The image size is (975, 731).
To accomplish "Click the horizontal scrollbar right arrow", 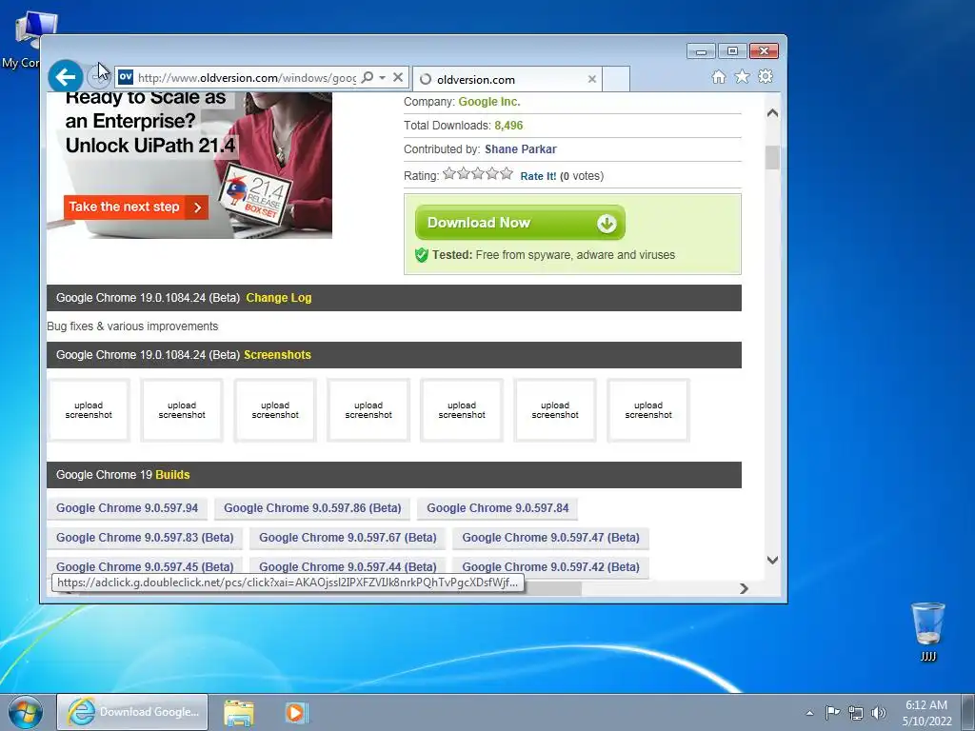I will click(745, 588).
